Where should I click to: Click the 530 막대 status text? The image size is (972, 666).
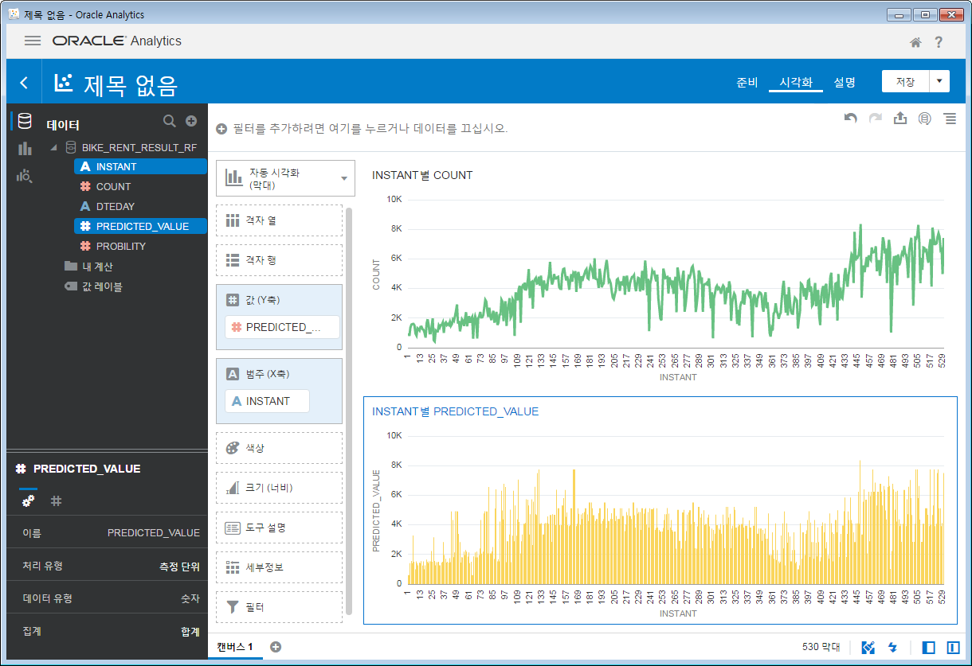tap(821, 647)
